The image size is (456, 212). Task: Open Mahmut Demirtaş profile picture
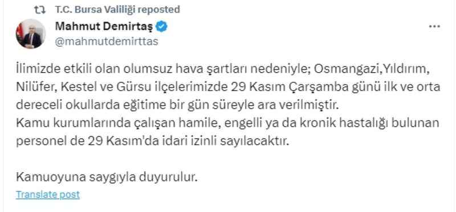pyautogui.click(x=31, y=34)
